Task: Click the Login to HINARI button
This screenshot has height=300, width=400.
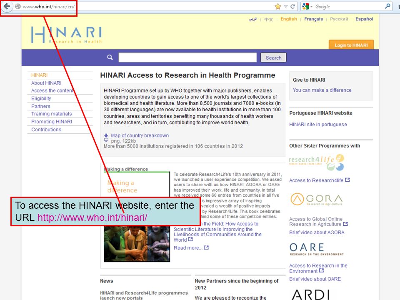Action: [351, 45]
